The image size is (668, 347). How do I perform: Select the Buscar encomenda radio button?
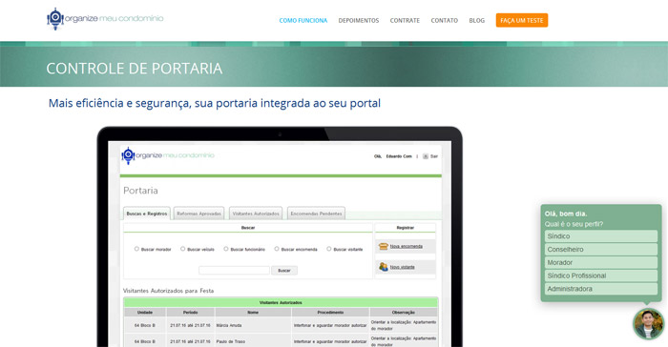(x=277, y=249)
